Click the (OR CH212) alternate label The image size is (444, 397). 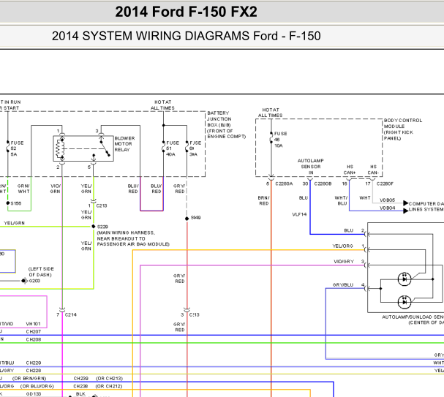pyautogui.click(x=109, y=386)
